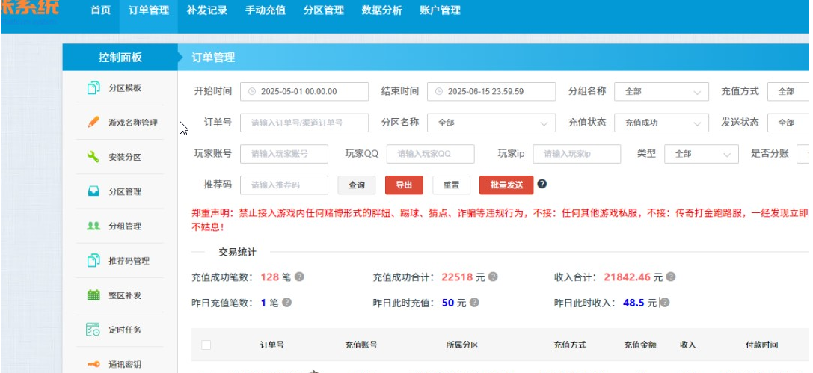Click help icon next to 充值成功笔数
813x373 pixels.
299,277
